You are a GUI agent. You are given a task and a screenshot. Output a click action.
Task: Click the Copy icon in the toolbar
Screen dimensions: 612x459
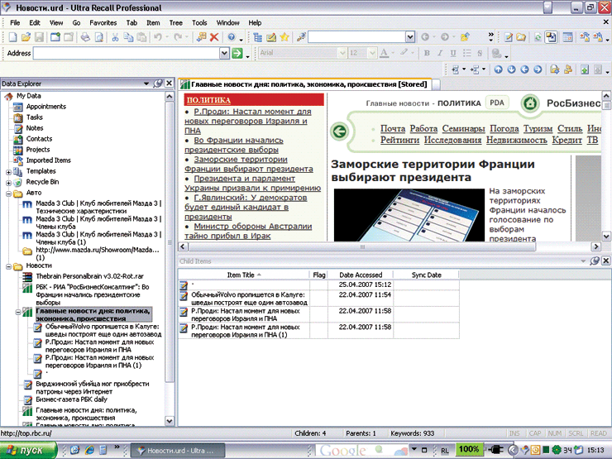[x=128, y=37]
